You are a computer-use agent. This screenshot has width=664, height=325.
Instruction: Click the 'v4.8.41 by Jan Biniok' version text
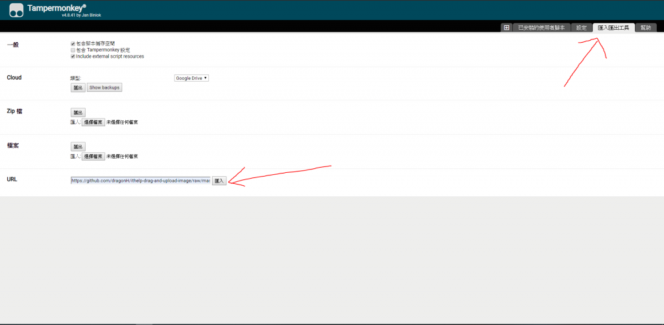click(x=81, y=16)
